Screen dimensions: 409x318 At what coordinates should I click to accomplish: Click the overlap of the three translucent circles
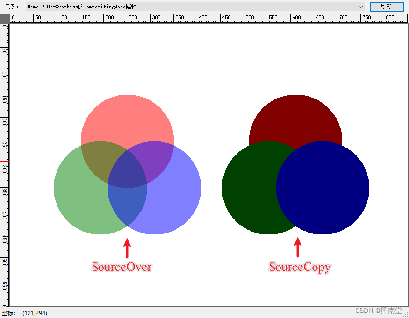(x=127, y=168)
